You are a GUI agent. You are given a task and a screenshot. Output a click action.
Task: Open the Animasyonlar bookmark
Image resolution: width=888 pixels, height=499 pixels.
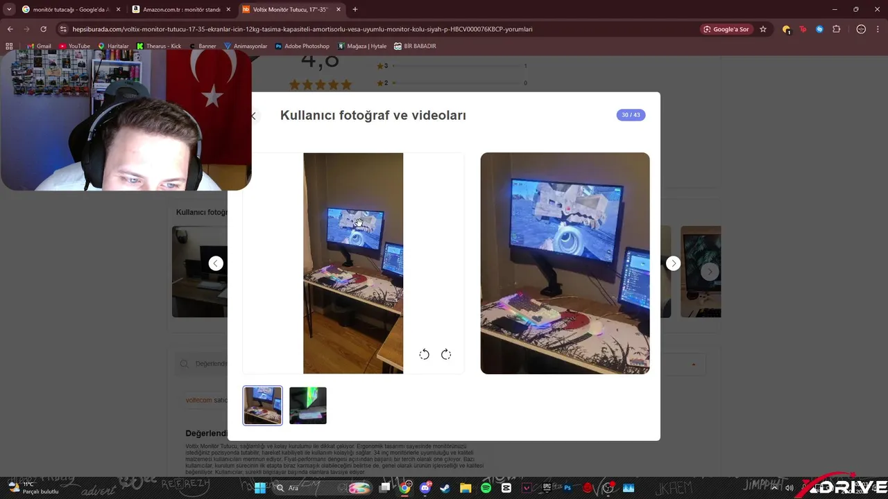(246, 46)
